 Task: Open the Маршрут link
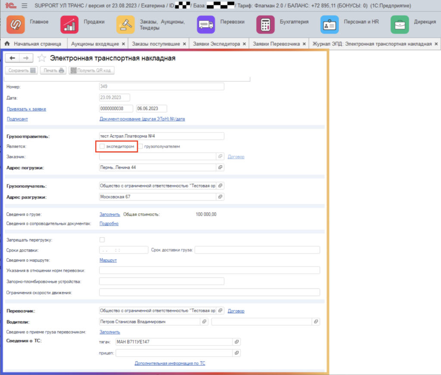tap(108, 260)
